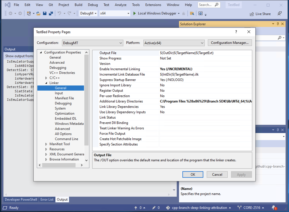Click the Visual Studio logo icon
Image resolution: width=289 pixels, height=212 pixels.
(x=8, y=5)
